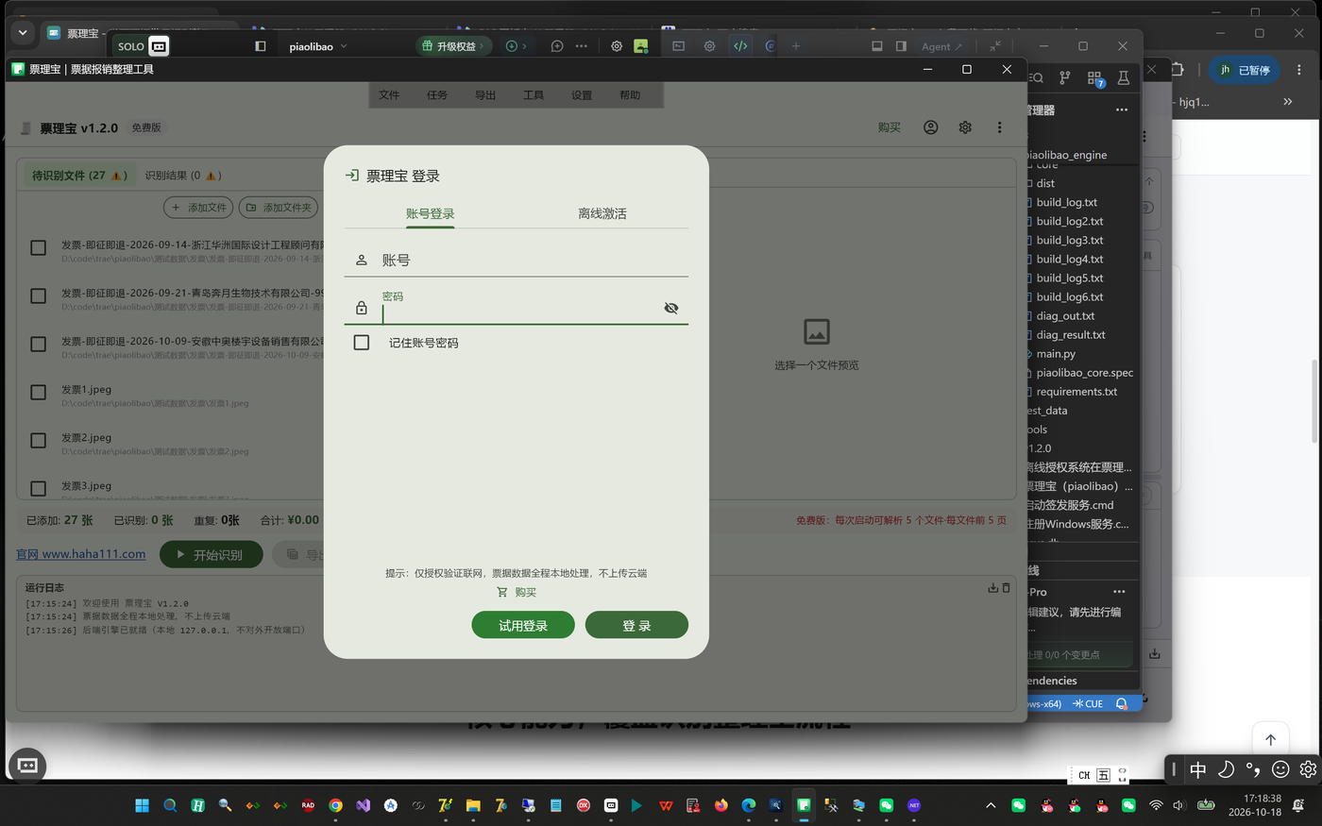Click the SOLO mode toggle in IDE
This screenshot has height=826, width=1322.
(144, 46)
